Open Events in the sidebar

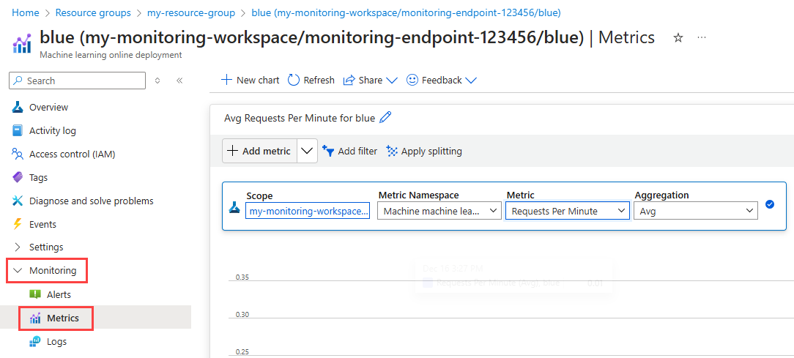click(x=42, y=224)
